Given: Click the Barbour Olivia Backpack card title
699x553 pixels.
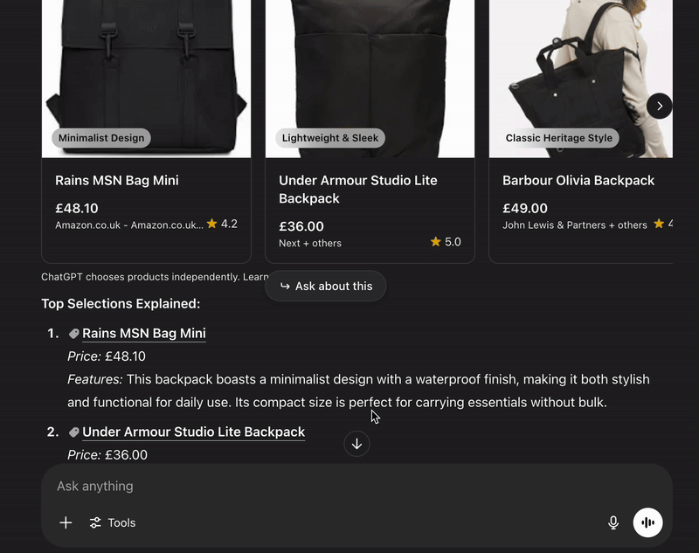Looking at the screenshot, I should tap(578, 181).
